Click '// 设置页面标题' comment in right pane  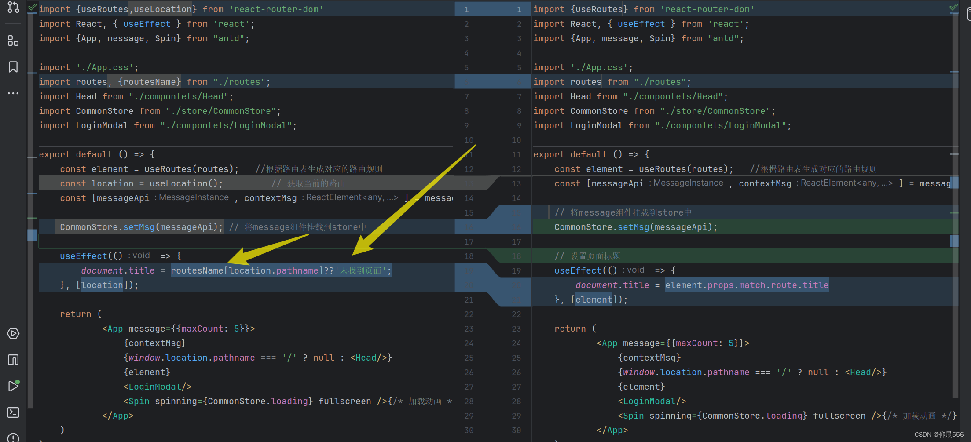(x=587, y=256)
